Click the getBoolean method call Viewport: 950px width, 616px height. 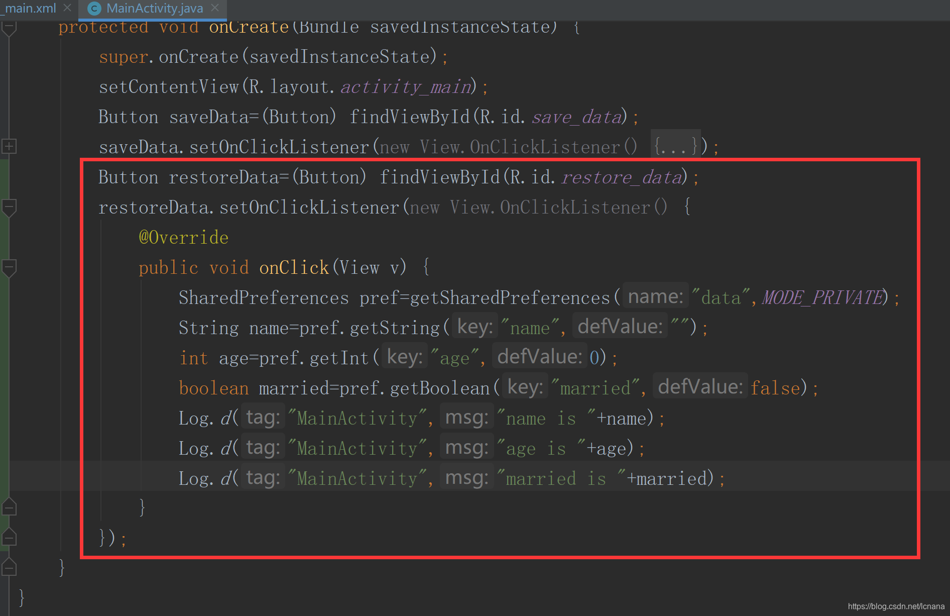pyautogui.click(x=439, y=388)
